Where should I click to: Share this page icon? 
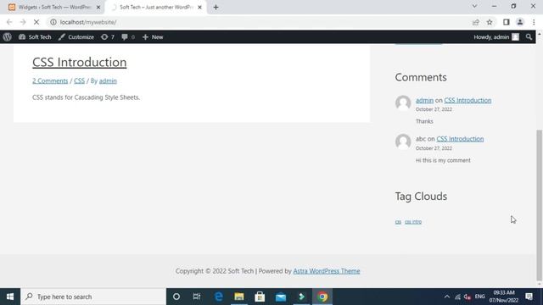(x=475, y=22)
